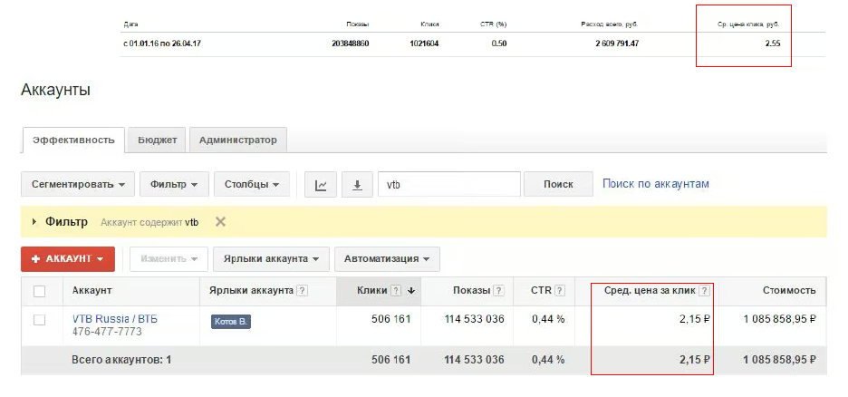Open the Поиск по аккаунтам link
This screenshot has height=397, width=848.
click(655, 184)
